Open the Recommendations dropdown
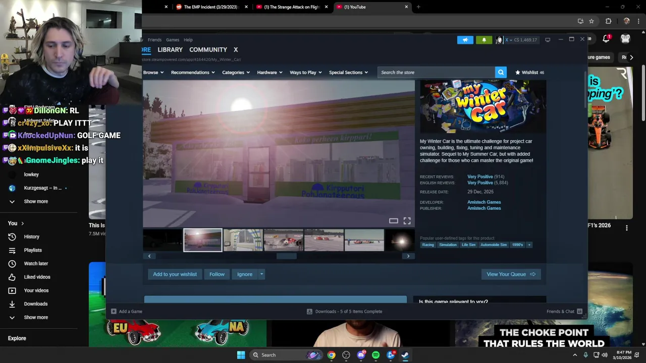646x363 pixels. tap(193, 73)
